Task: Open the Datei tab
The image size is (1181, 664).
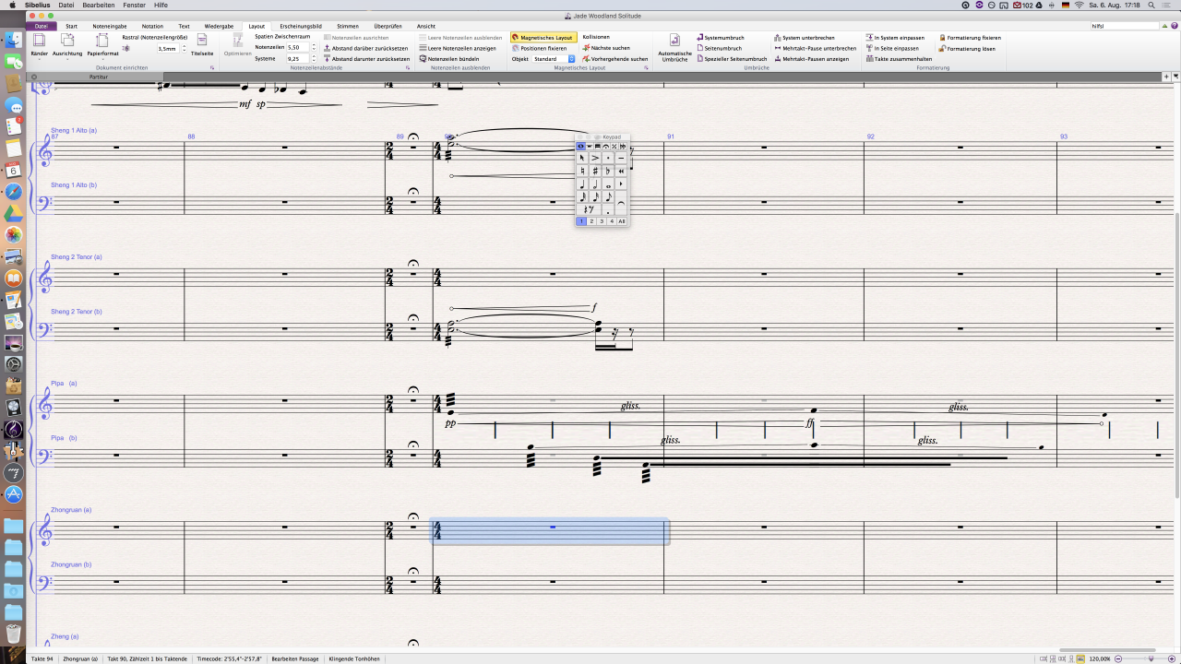Action: pyautogui.click(x=41, y=27)
